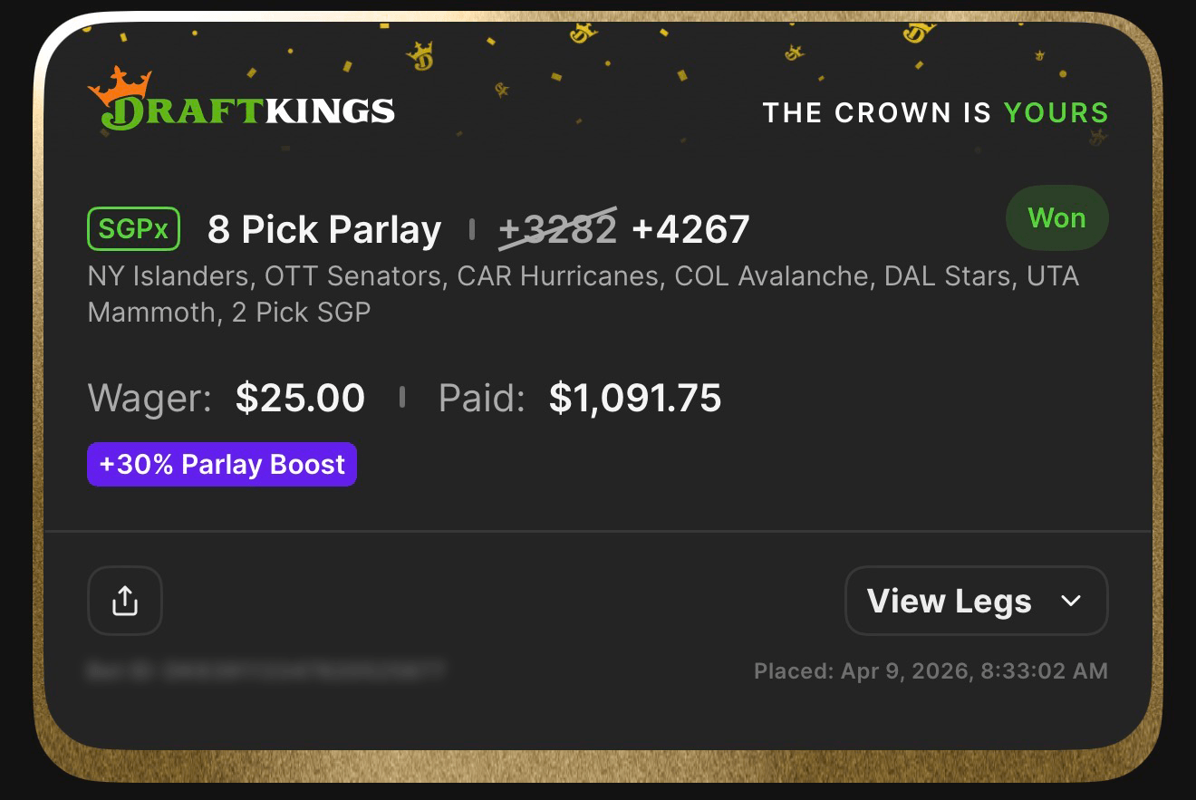
Task: Click the Placed date timestamp
Action: [931, 670]
